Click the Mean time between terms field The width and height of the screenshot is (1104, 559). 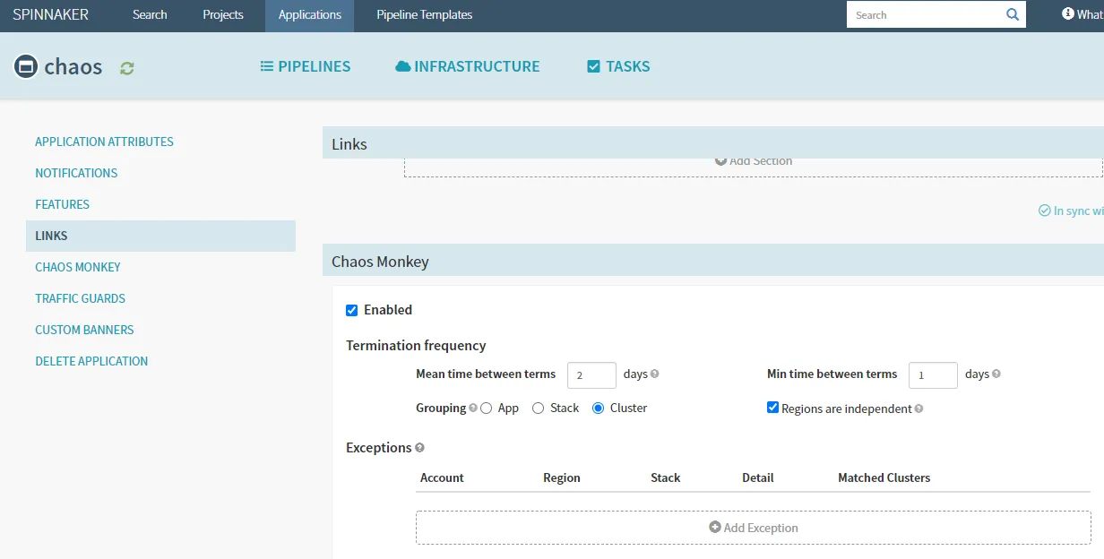(x=591, y=375)
